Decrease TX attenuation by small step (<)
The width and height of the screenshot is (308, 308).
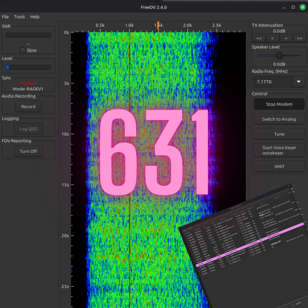[273, 38]
